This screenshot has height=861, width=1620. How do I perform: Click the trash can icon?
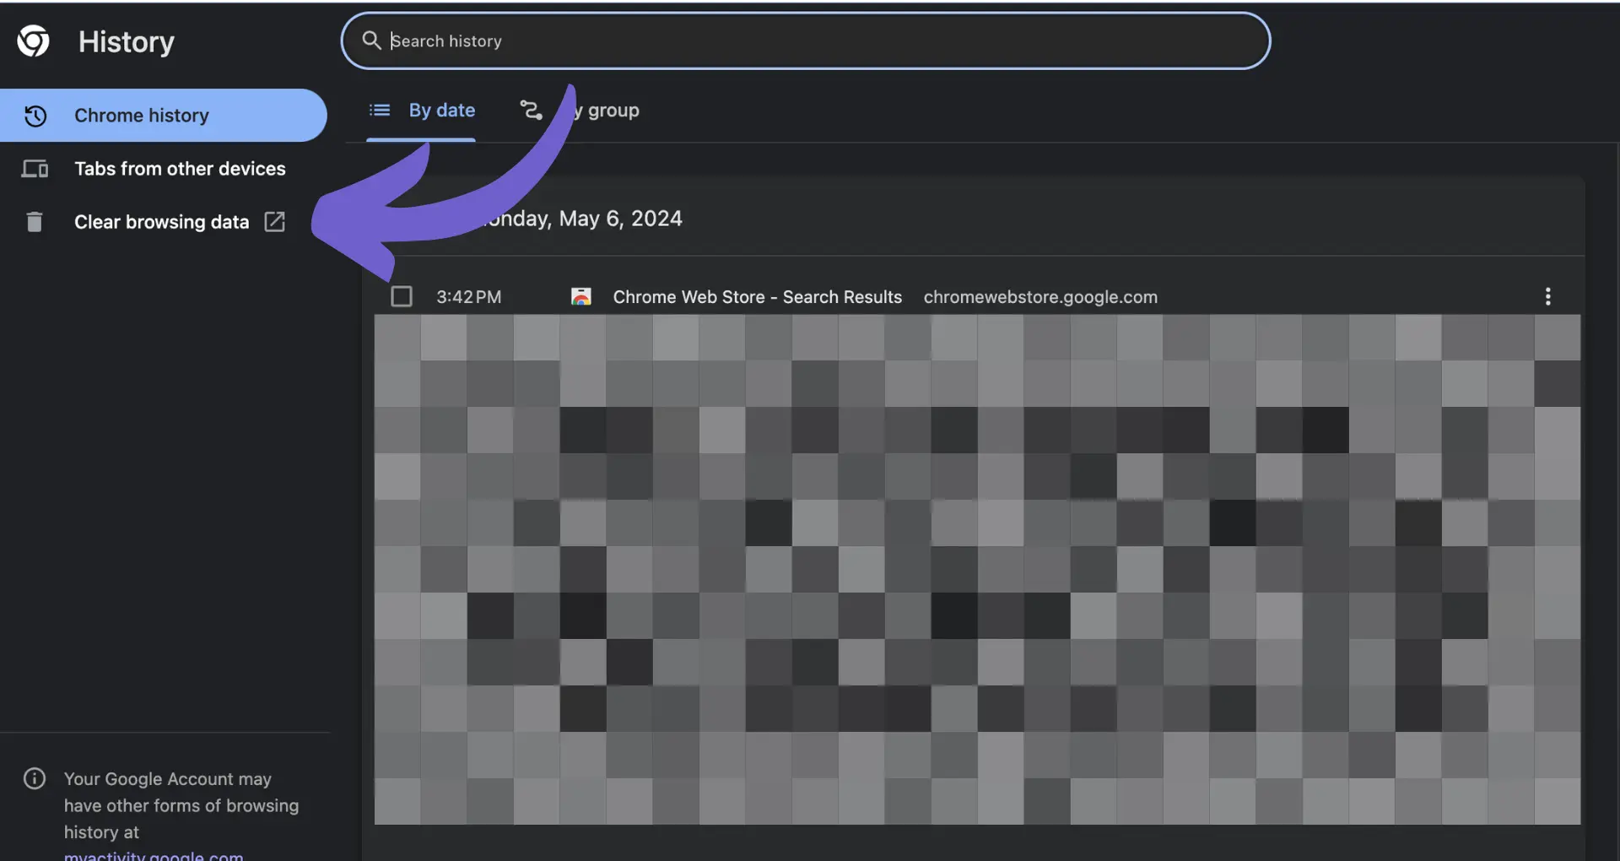tap(34, 222)
